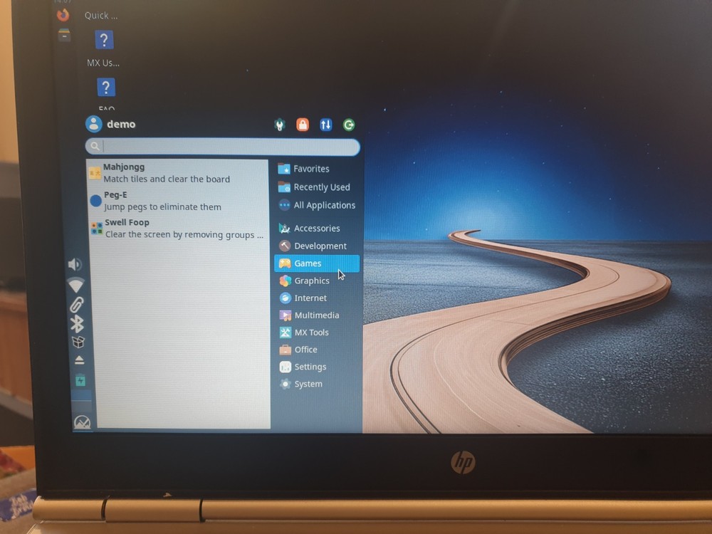The width and height of the screenshot is (712, 534).
Task: Open the FAQ desktop shortcut
Action: pos(105,87)
